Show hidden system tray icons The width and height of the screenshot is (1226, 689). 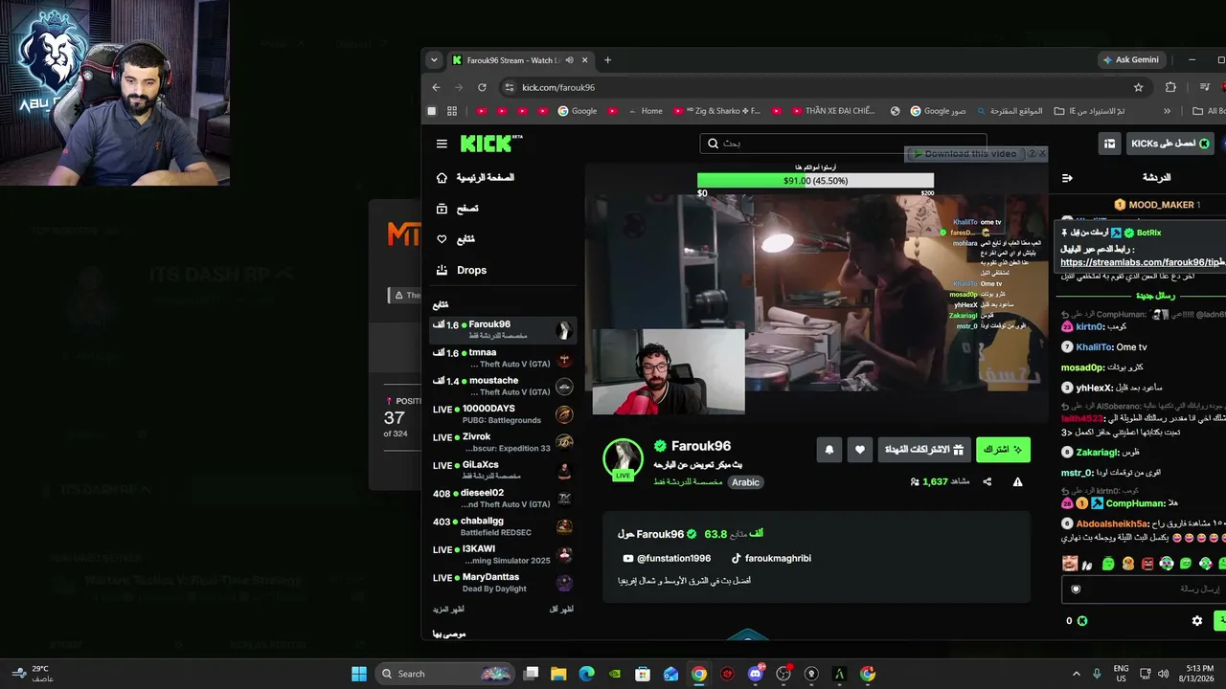click(x=1076, y=674)
